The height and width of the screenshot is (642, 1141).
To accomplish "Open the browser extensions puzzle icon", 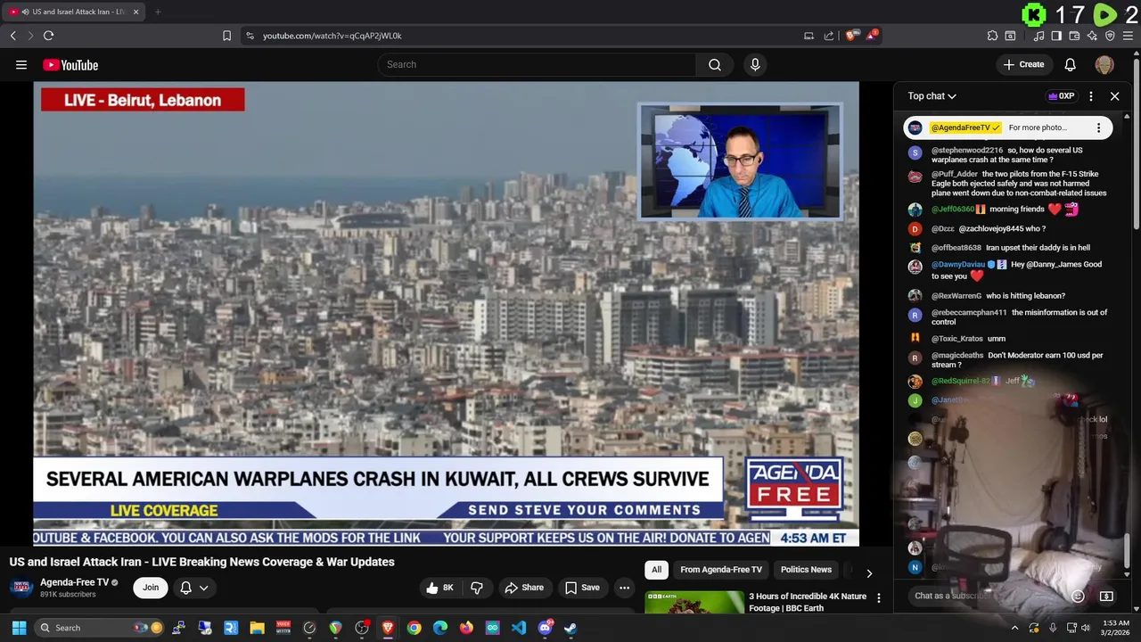I will (992, 36).
